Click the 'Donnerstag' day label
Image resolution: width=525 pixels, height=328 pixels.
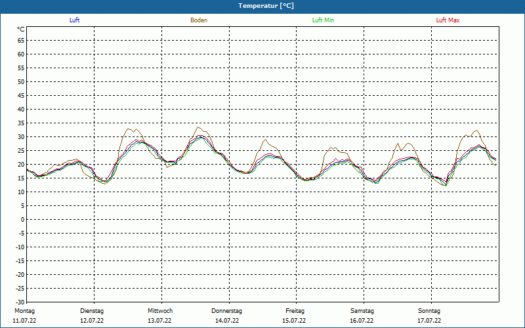coord(226,311)
